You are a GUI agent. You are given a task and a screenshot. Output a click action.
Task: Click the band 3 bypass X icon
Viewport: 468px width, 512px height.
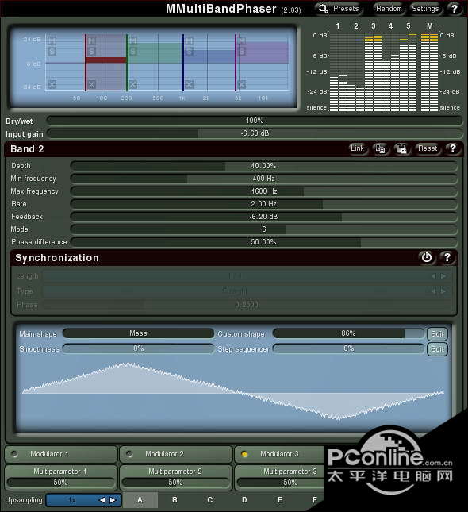[x=132, y=85]
